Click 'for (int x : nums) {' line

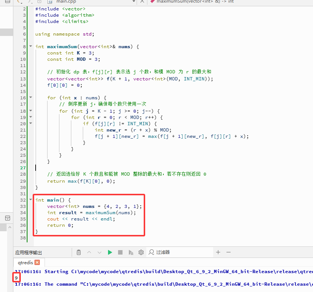[x=76, y=98]
